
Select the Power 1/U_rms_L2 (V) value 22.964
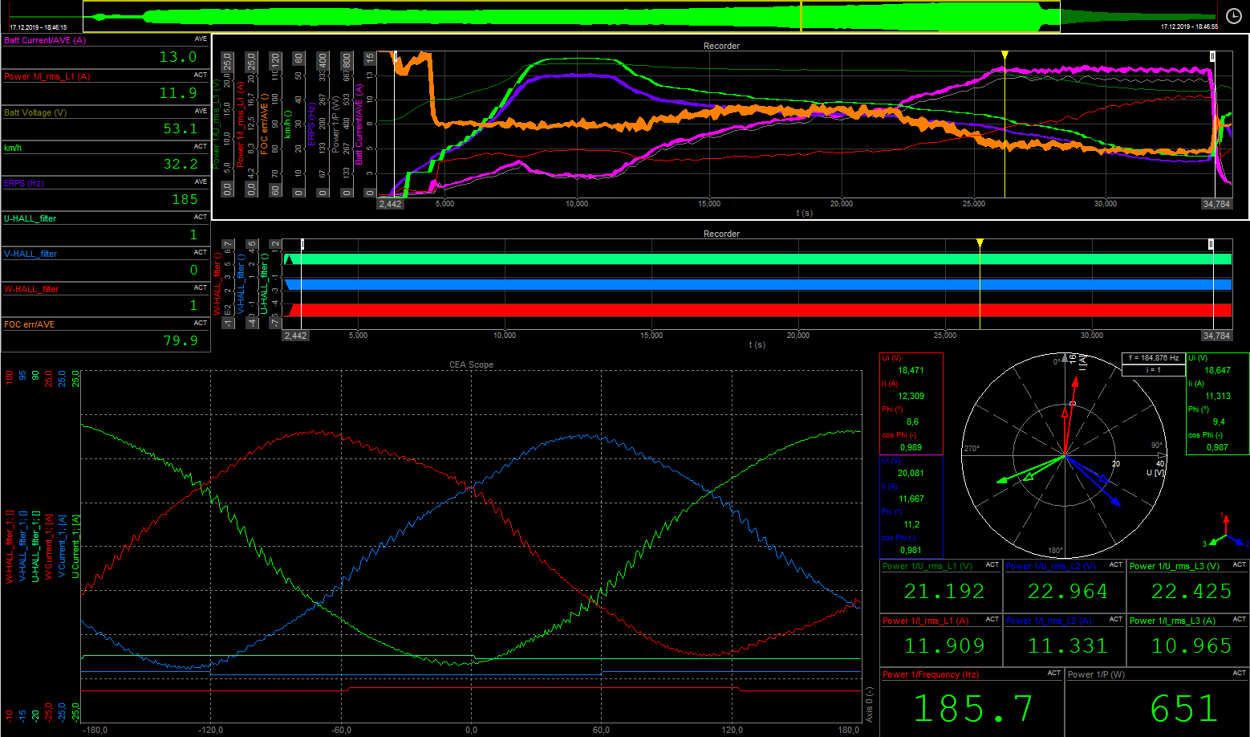[x=1067, y=592]
